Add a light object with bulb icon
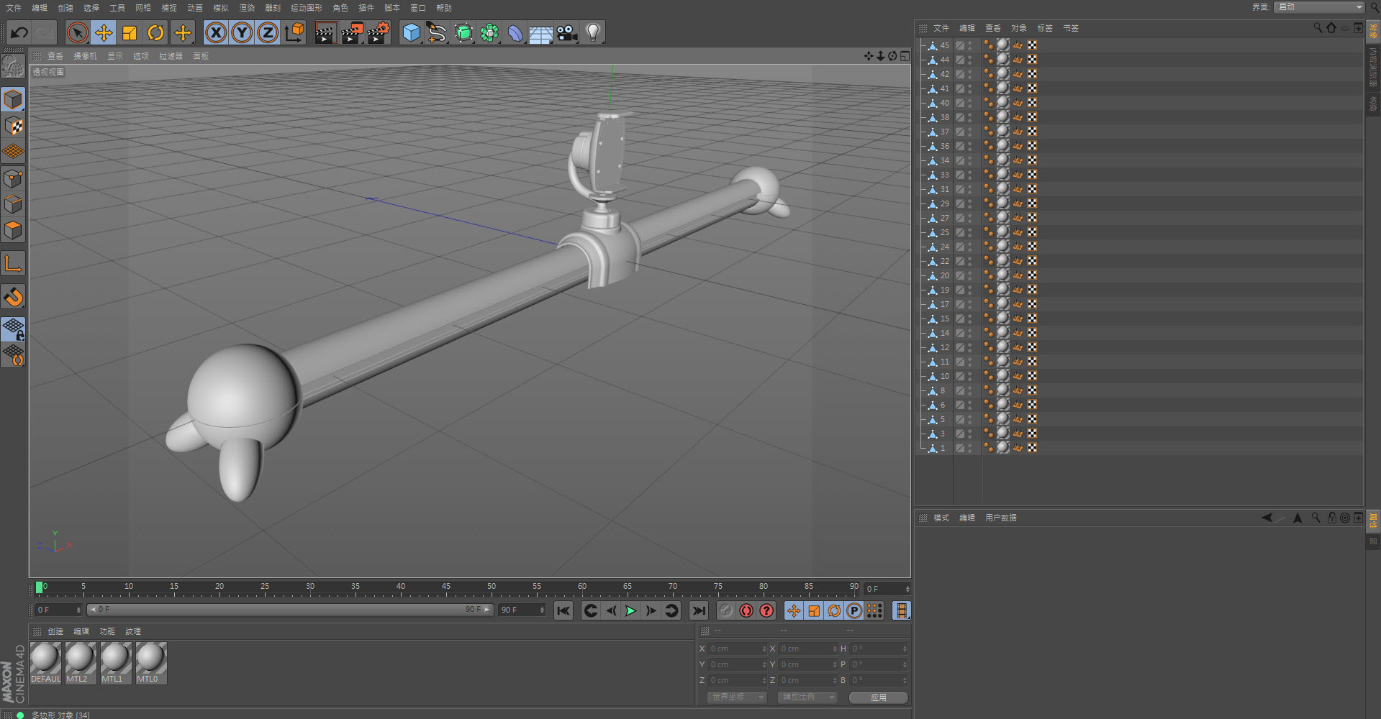The height and width of the screenshot is (719, 1381). coord(593,33)
